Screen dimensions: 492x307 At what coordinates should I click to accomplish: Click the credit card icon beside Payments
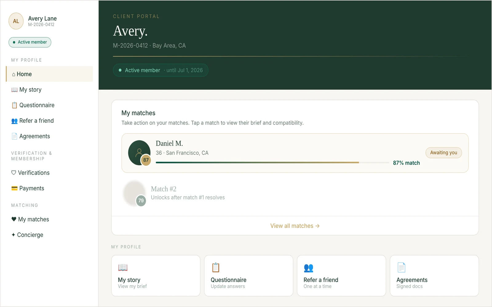(x=14, y=188)
